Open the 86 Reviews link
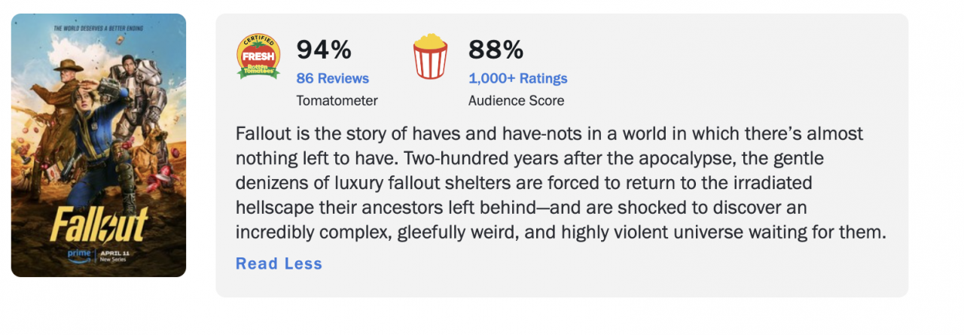Viewport: 964px width, 335px height. 332,78
